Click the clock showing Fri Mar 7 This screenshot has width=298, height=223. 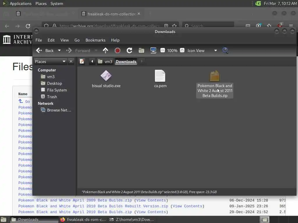280,3
